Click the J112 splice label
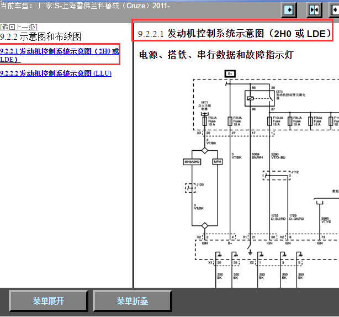 (295, 172)
